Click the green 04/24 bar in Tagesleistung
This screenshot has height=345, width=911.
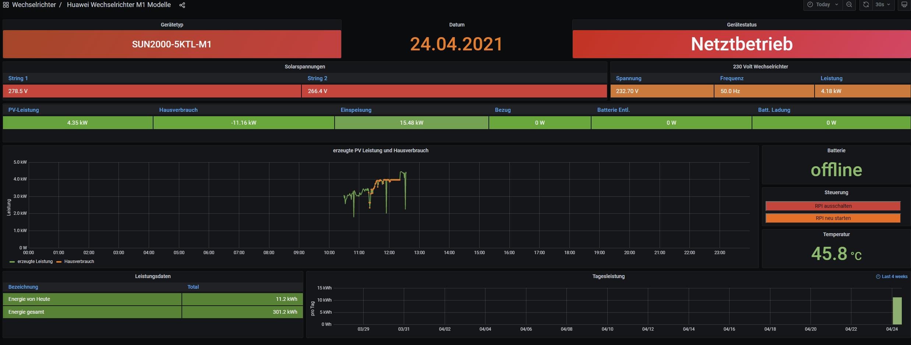tap(897, 311)
